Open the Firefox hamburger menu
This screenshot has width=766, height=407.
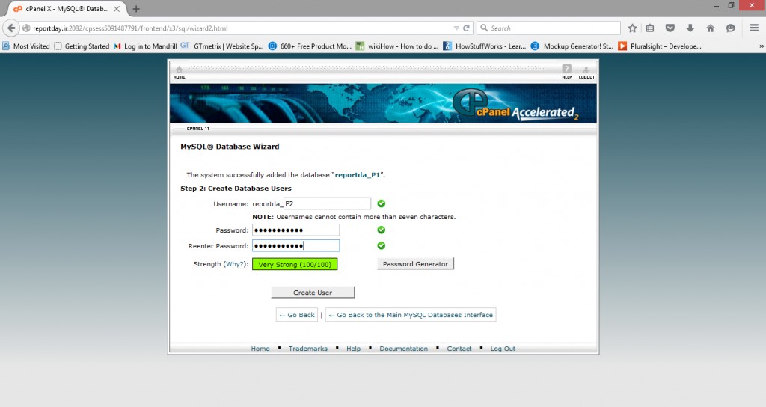[x=754, y=28]
